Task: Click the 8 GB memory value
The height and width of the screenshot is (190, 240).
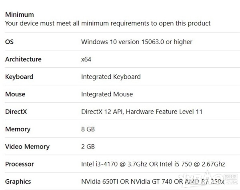Action: point(88,129)
